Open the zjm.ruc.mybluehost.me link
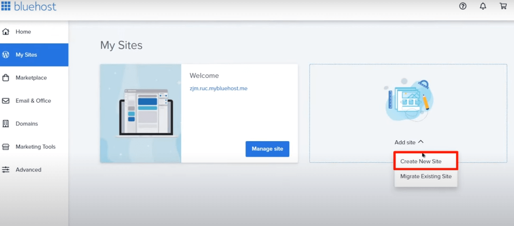Viewport: 514px width, 226px height. click(218, 88)
